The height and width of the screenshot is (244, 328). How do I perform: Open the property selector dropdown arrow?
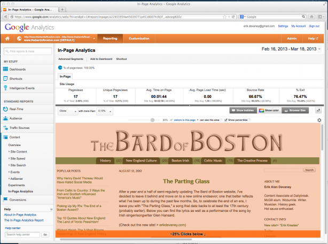(x=94, y=39)
